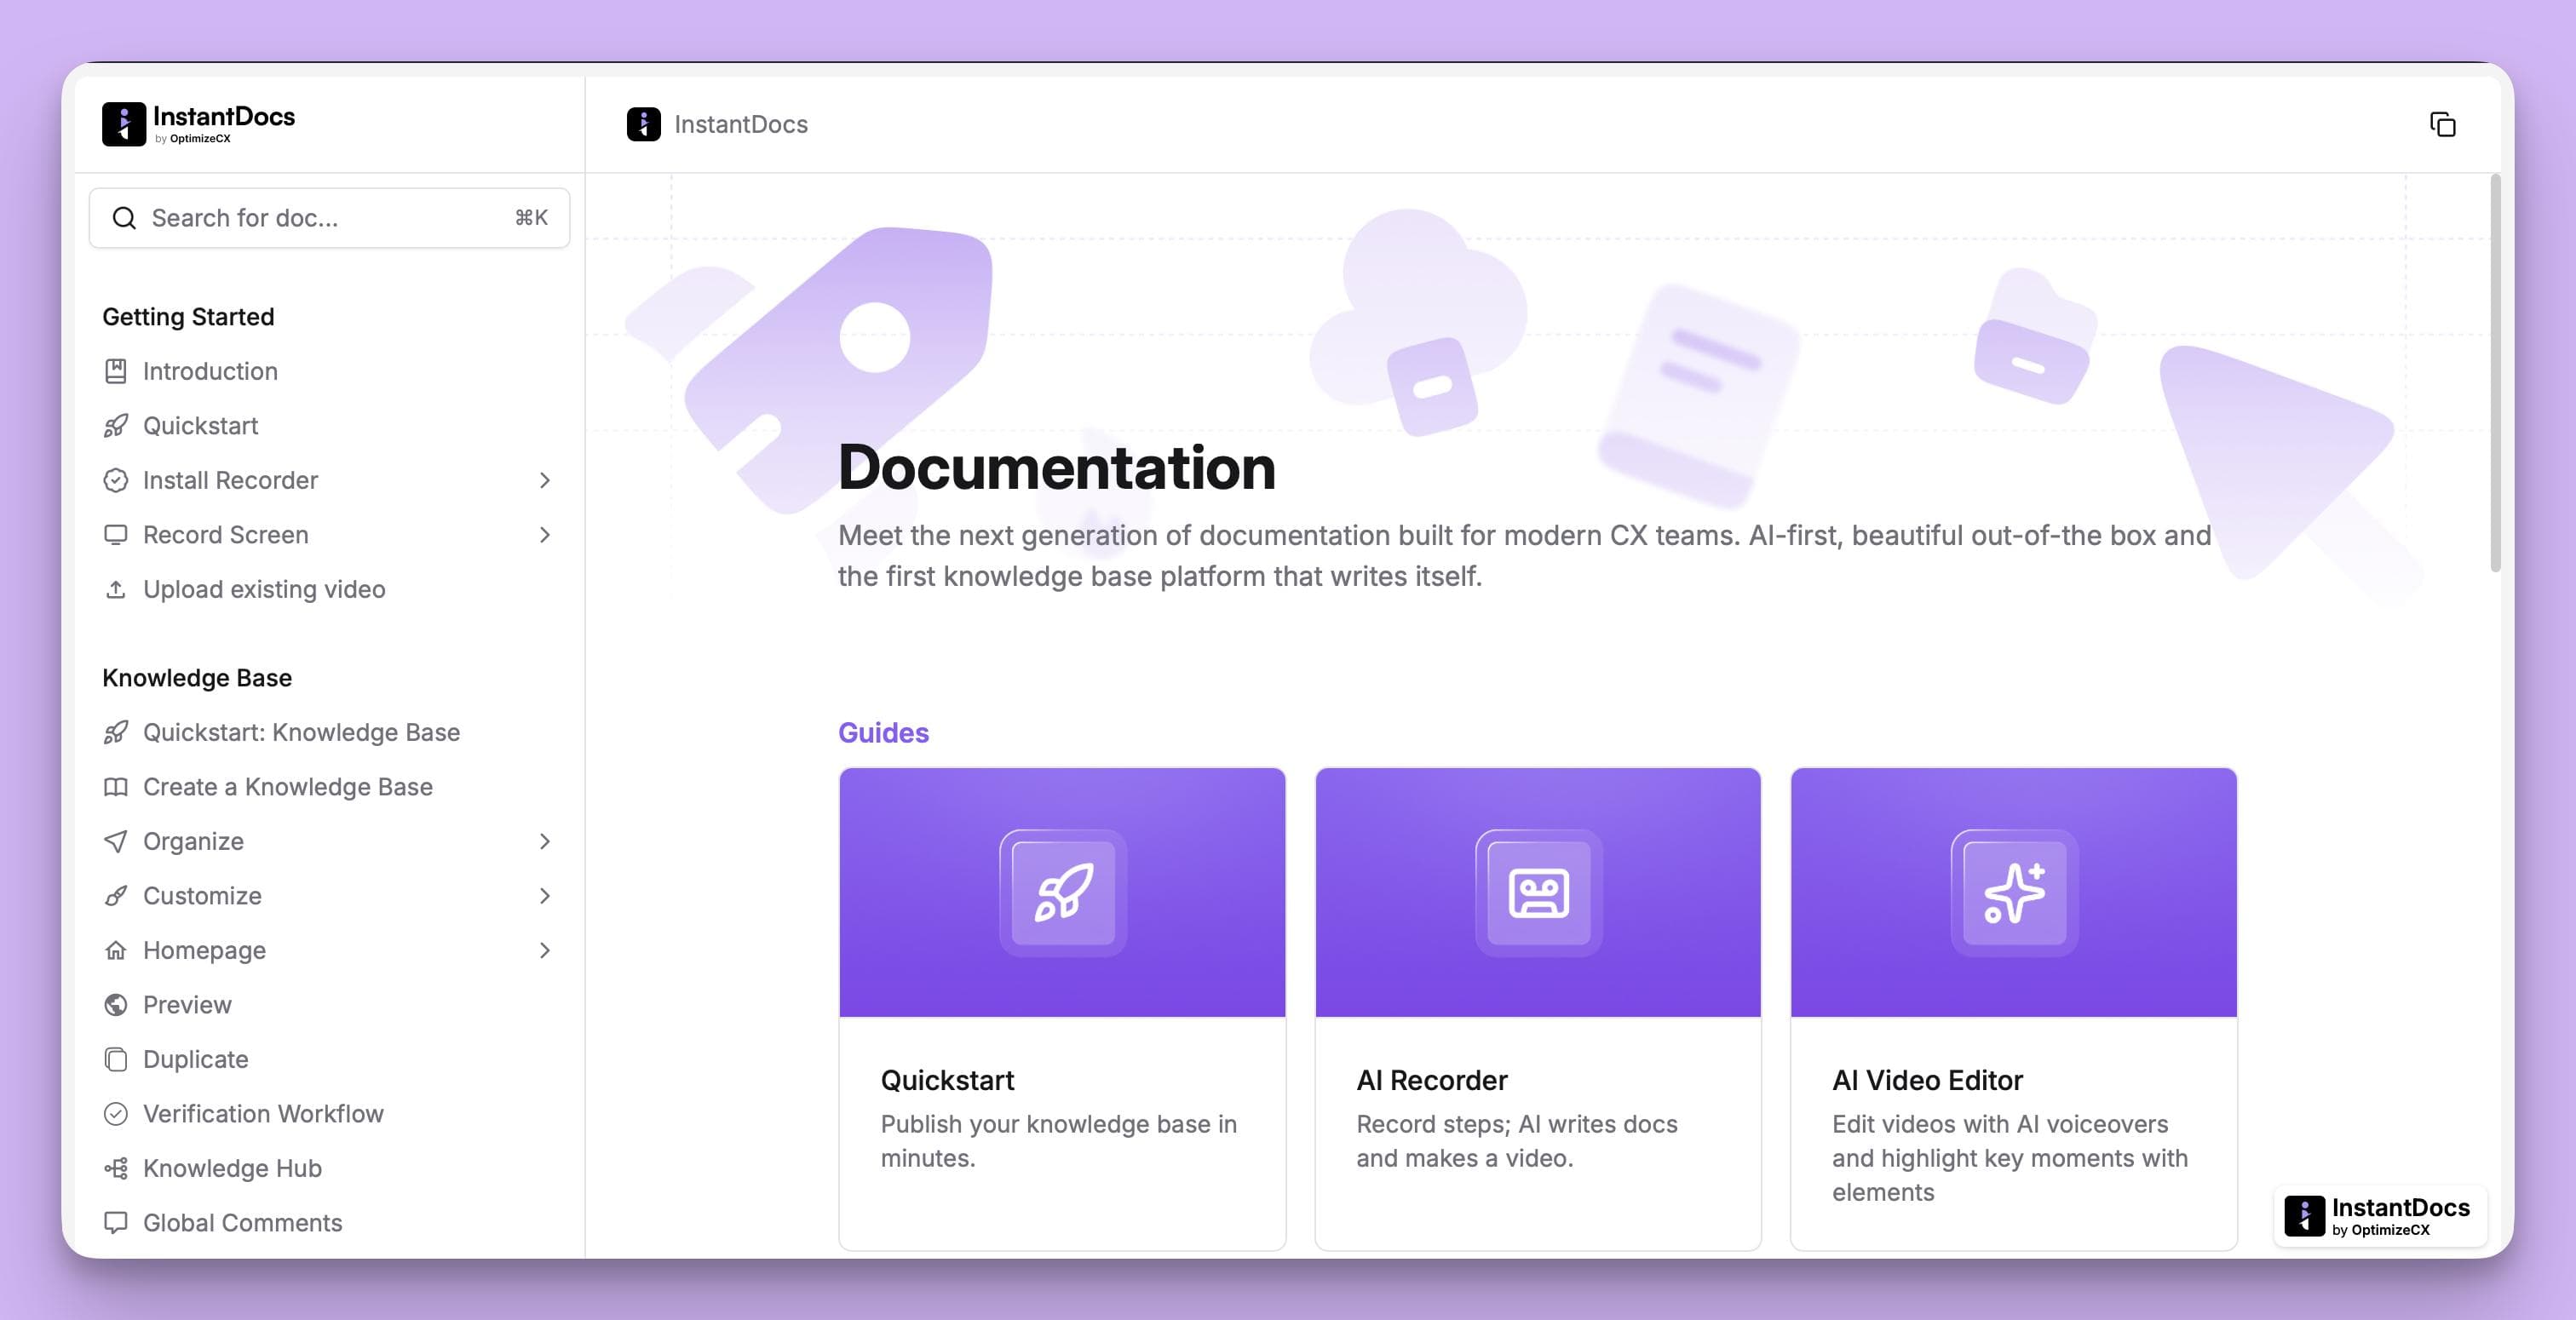The width and height of the screenshot is (2576, 1320).
Task: Expand the Customize section
Action: 545,896
